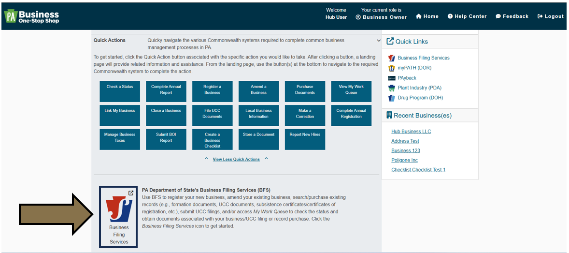This screenshot has width=569, height=253.
Task: Click the Amend a Business button
Action: tap(259, 91)
